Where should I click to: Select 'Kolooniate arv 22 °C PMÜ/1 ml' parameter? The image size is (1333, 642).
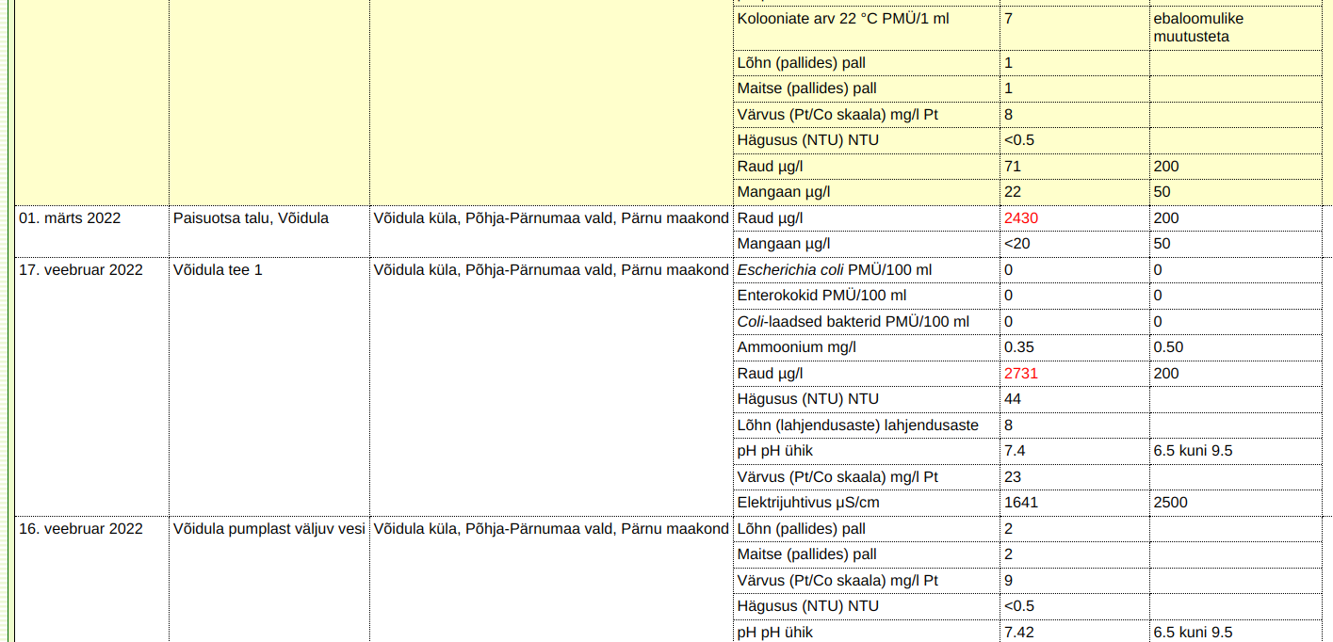click(x=867, y=27)
